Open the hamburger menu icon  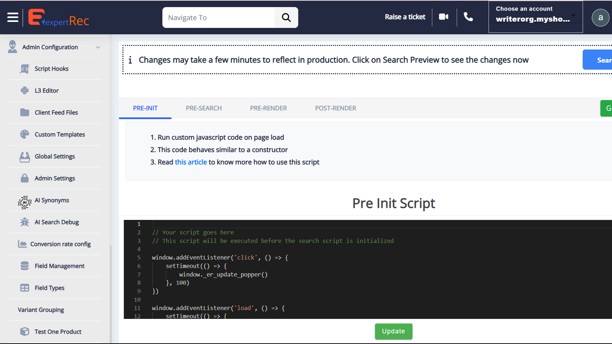click(x=13, y=17)
